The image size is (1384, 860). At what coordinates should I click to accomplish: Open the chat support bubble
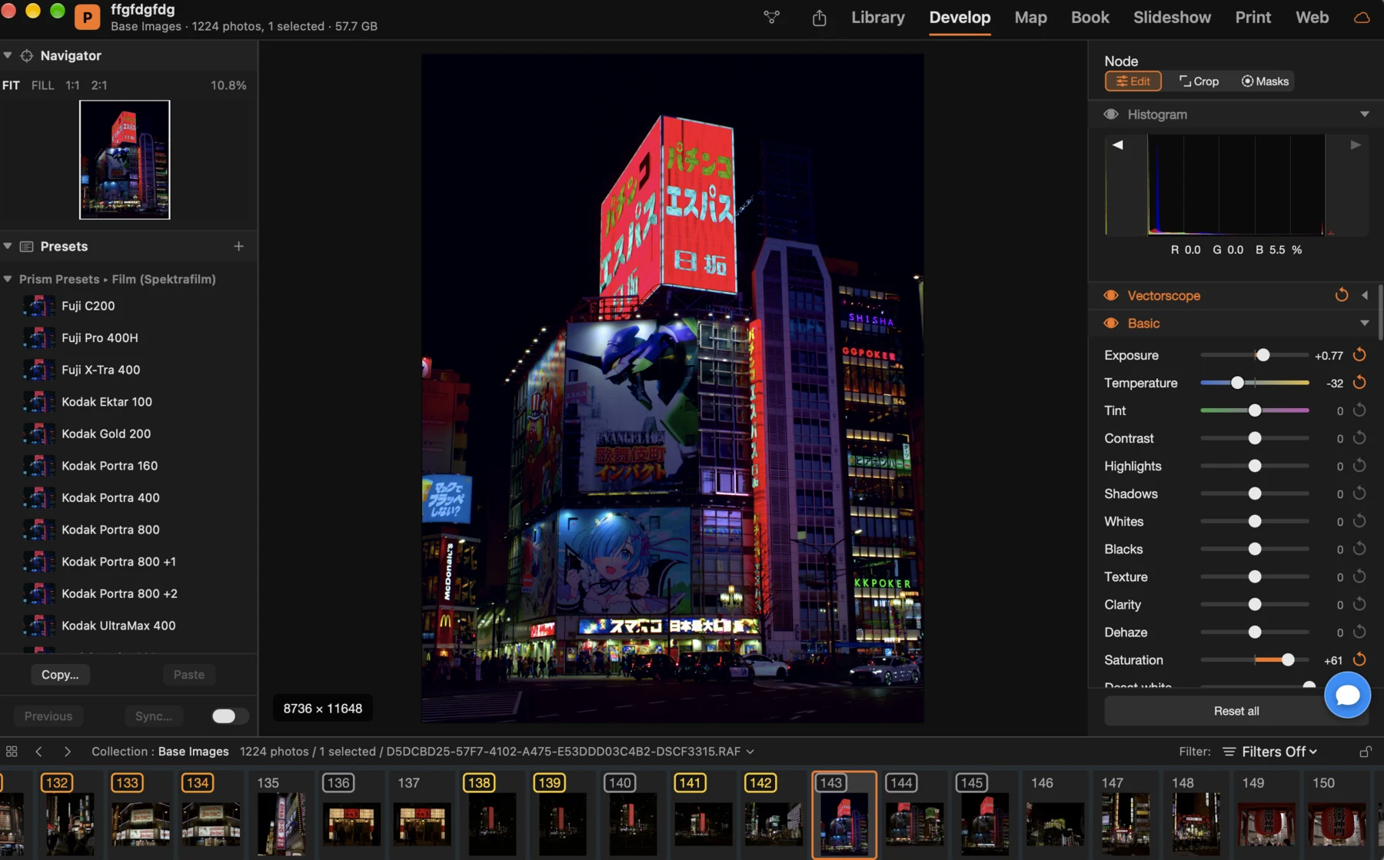click(x=1347, y=695)
